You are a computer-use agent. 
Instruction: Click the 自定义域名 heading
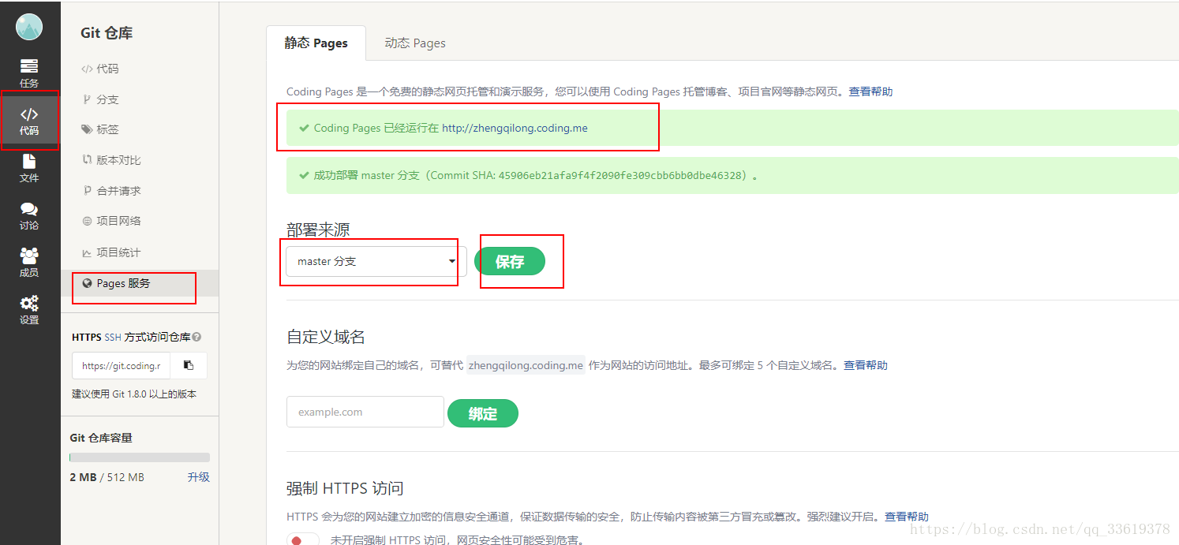coord(326,337)
